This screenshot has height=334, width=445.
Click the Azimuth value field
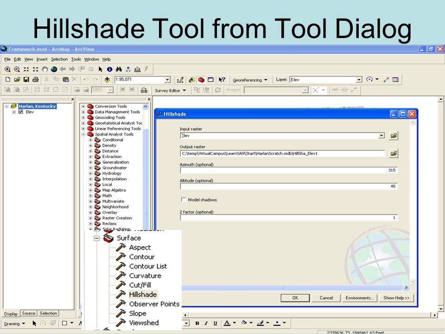(x=289, y=170)
